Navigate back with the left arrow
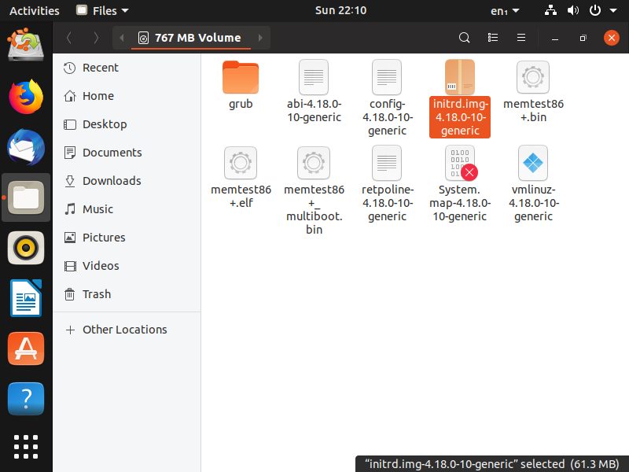Screen dimensions: 629x472 click(69, 37)
